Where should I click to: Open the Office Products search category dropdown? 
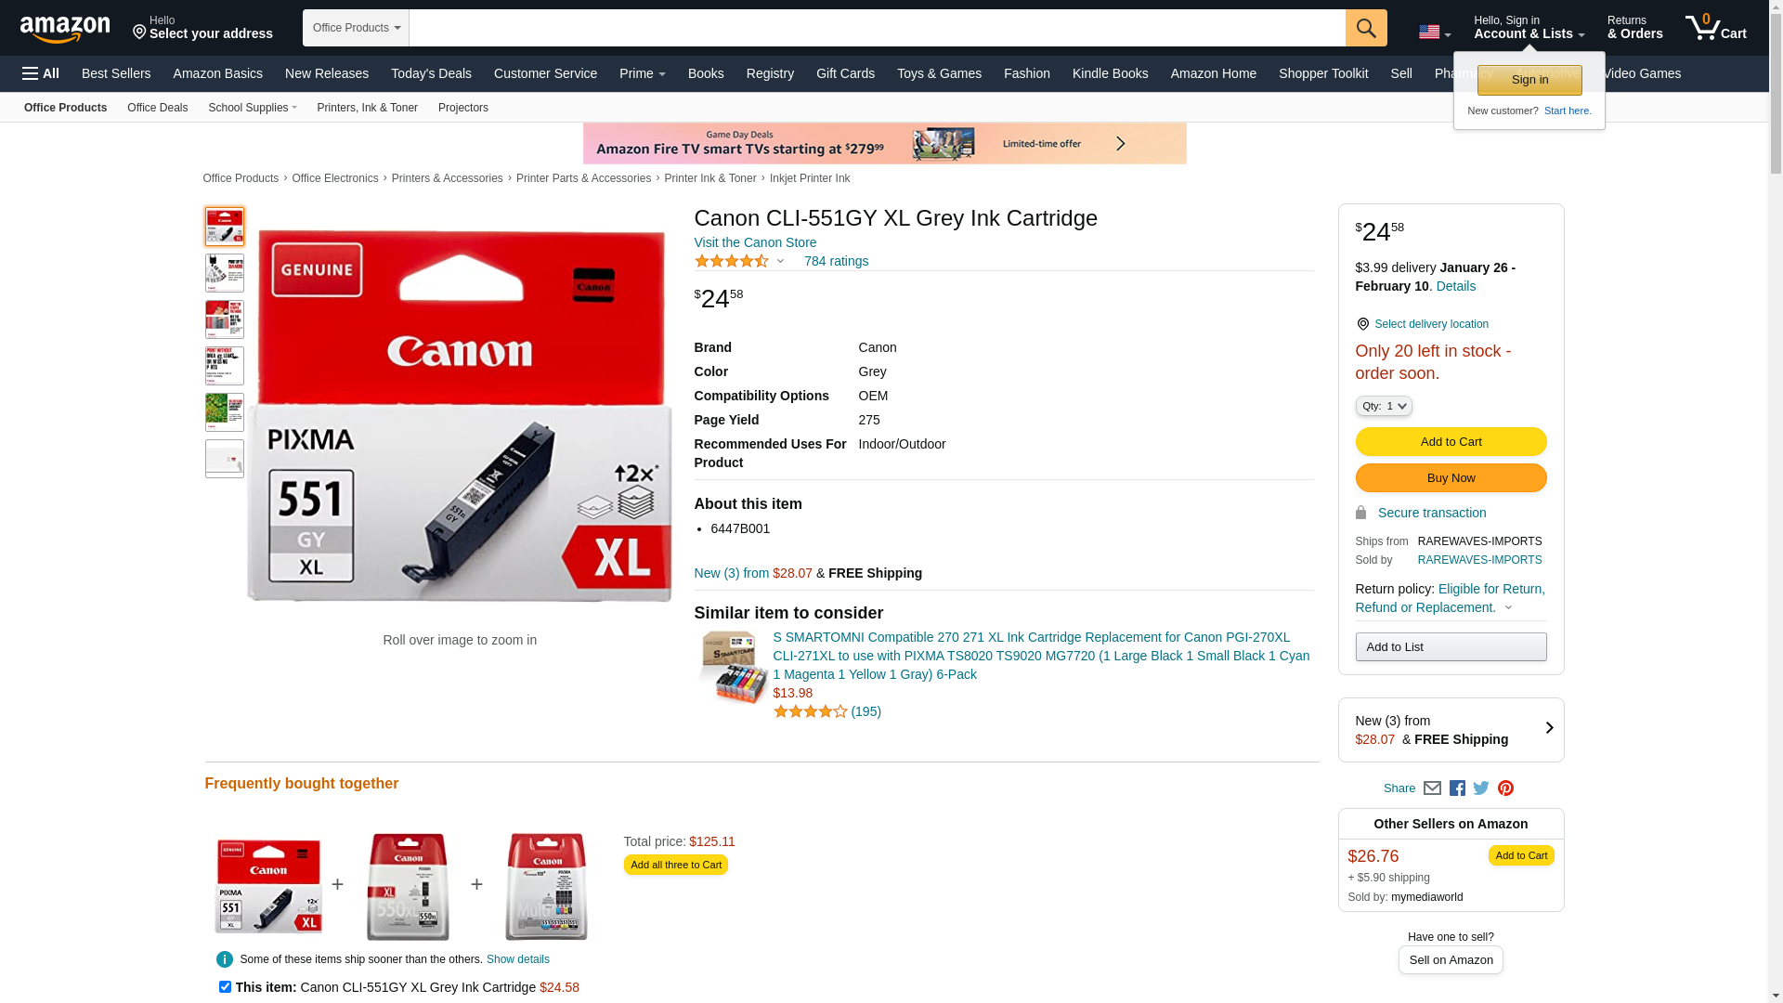pyautogui.click(x=356, y=28)
